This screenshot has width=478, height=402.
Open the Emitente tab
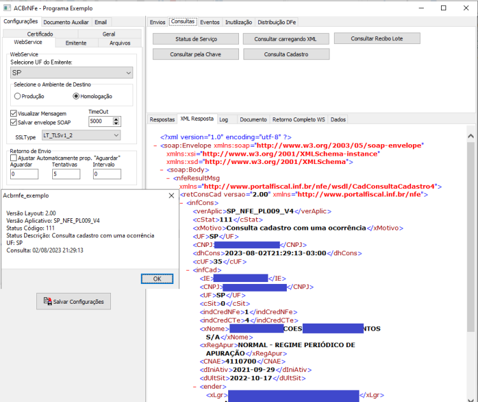pos(76,43)
